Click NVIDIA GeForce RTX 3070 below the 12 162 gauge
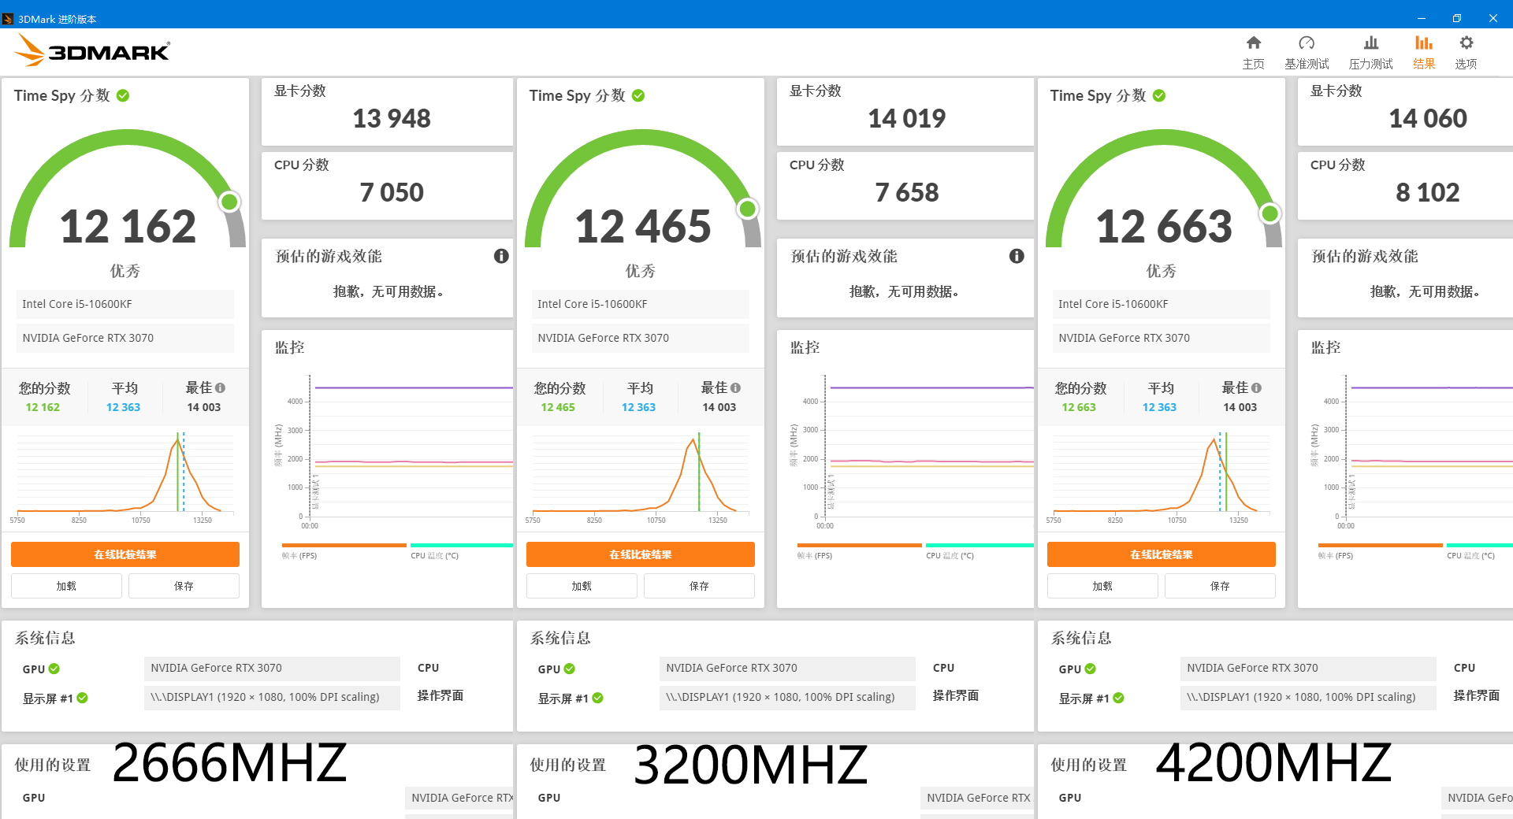 pos(125,338)
